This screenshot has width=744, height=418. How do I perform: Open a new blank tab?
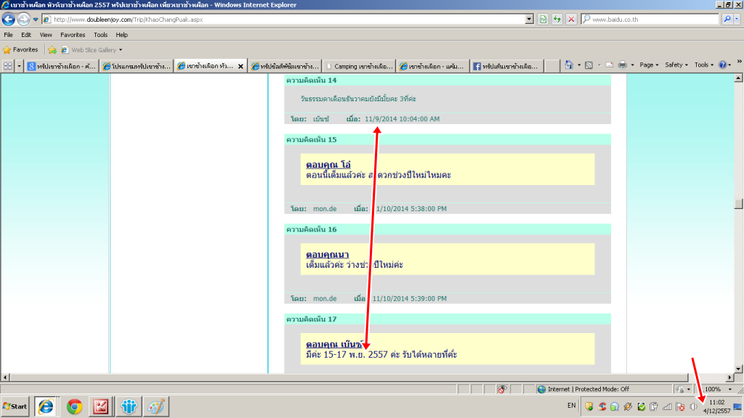click(x=552, y=66)
